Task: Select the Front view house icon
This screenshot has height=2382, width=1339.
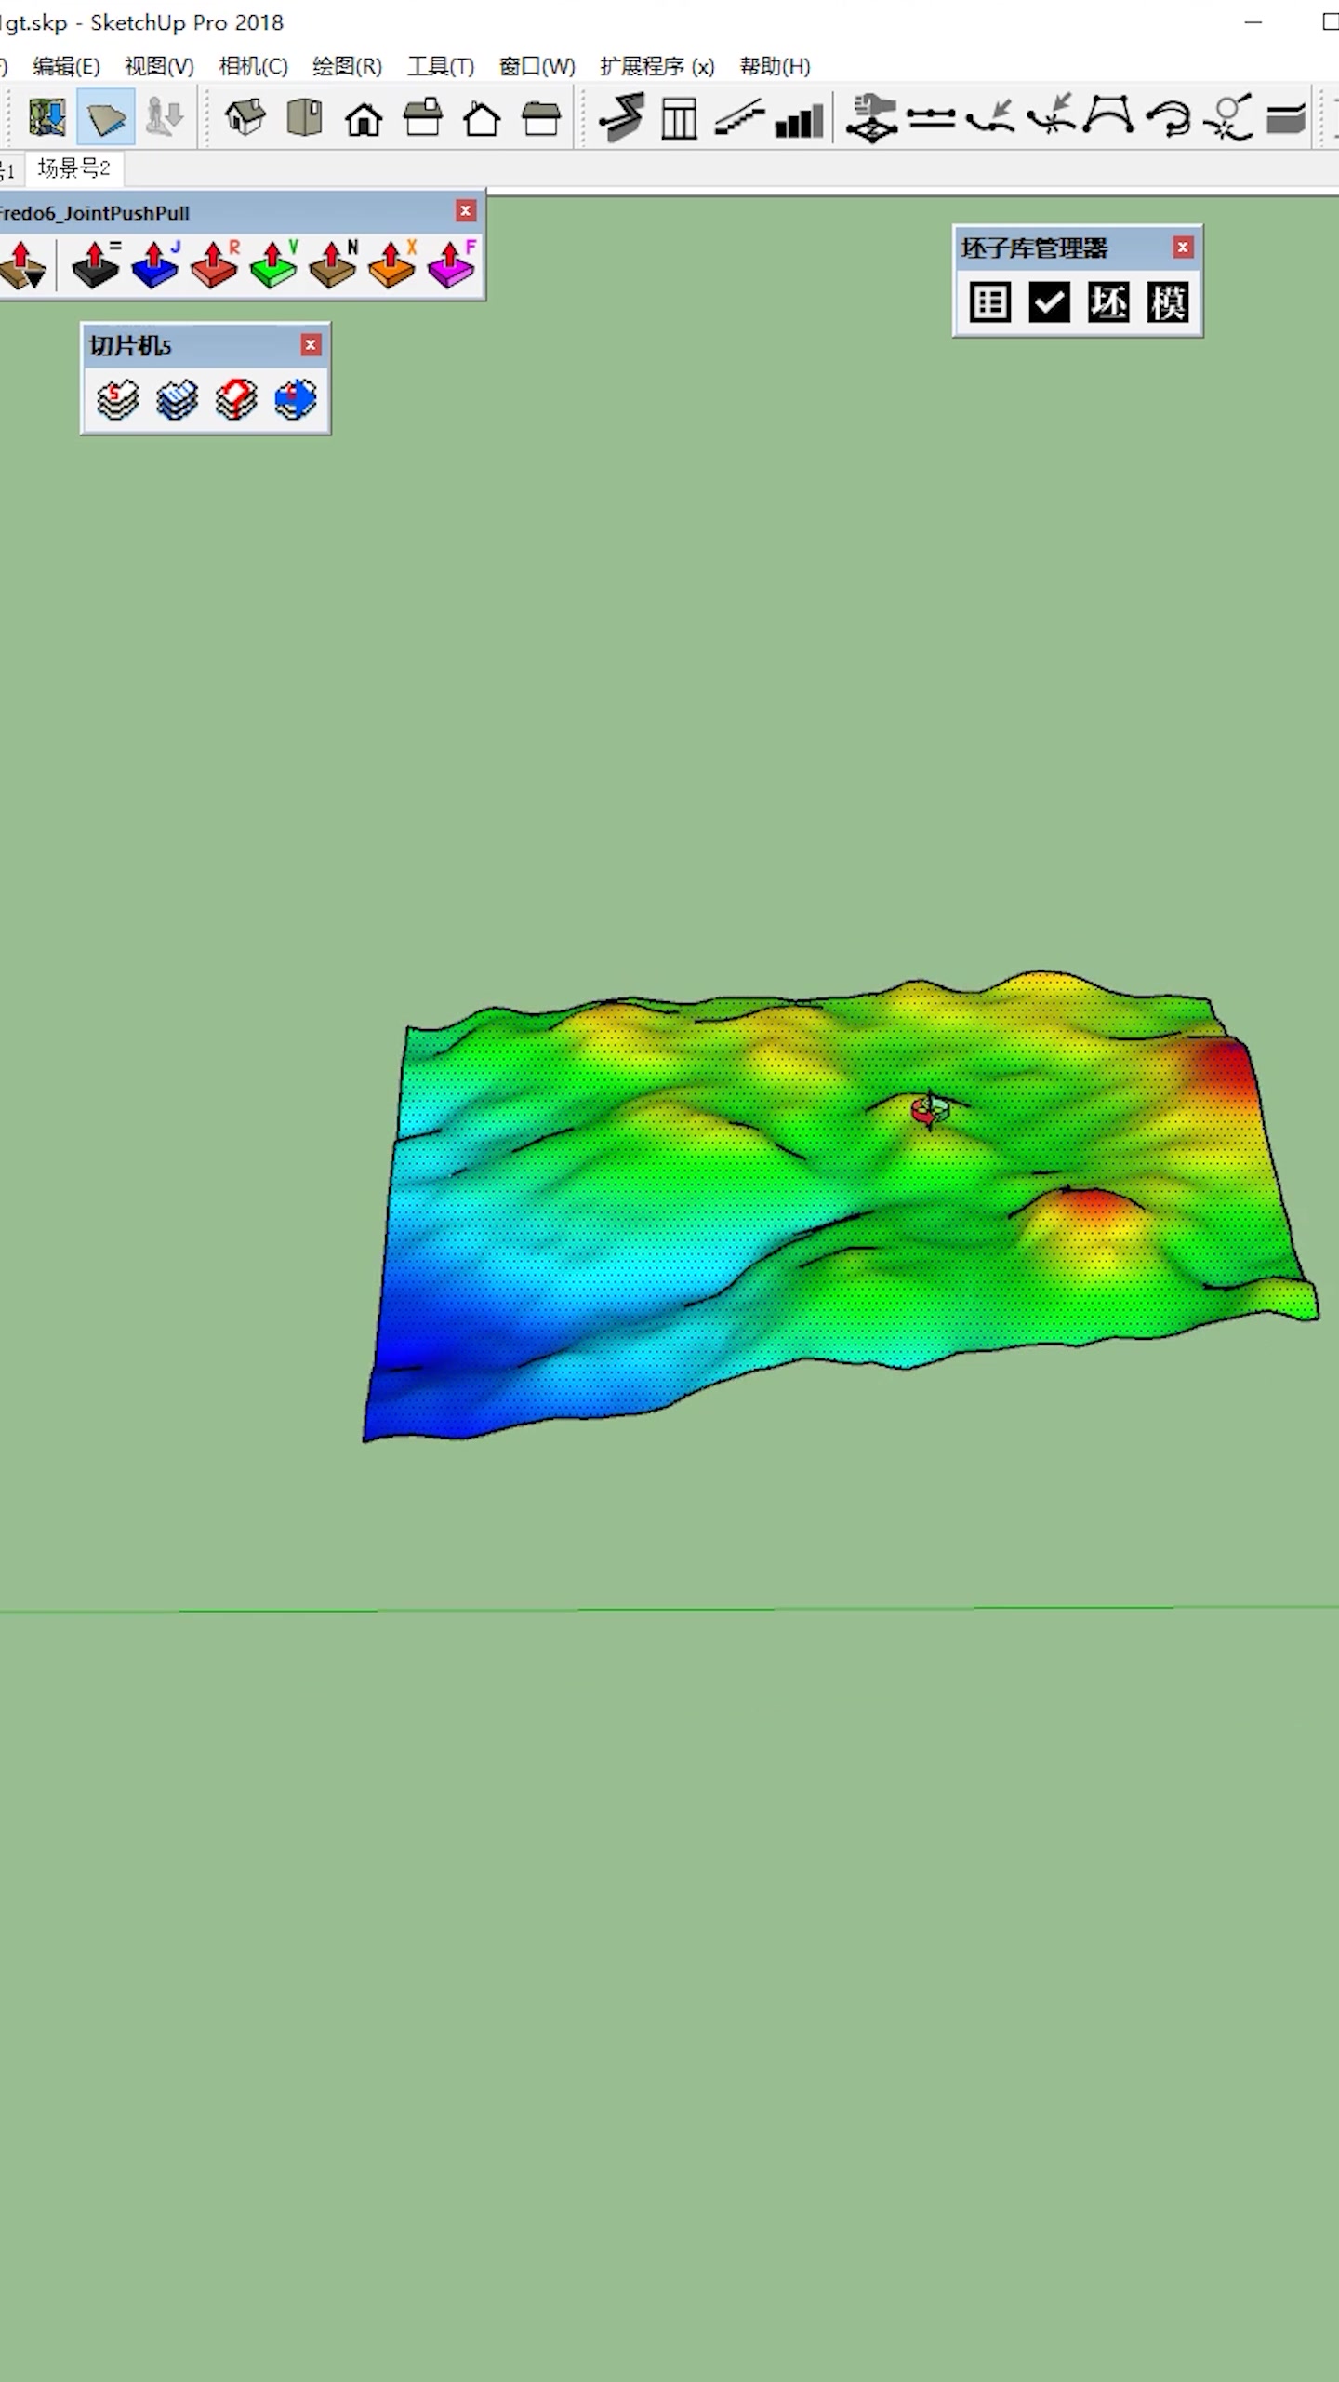Action: pos(364,119)
